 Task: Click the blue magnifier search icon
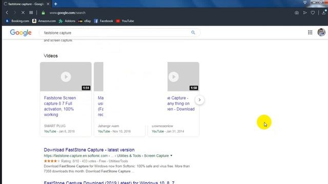(193, 33)
